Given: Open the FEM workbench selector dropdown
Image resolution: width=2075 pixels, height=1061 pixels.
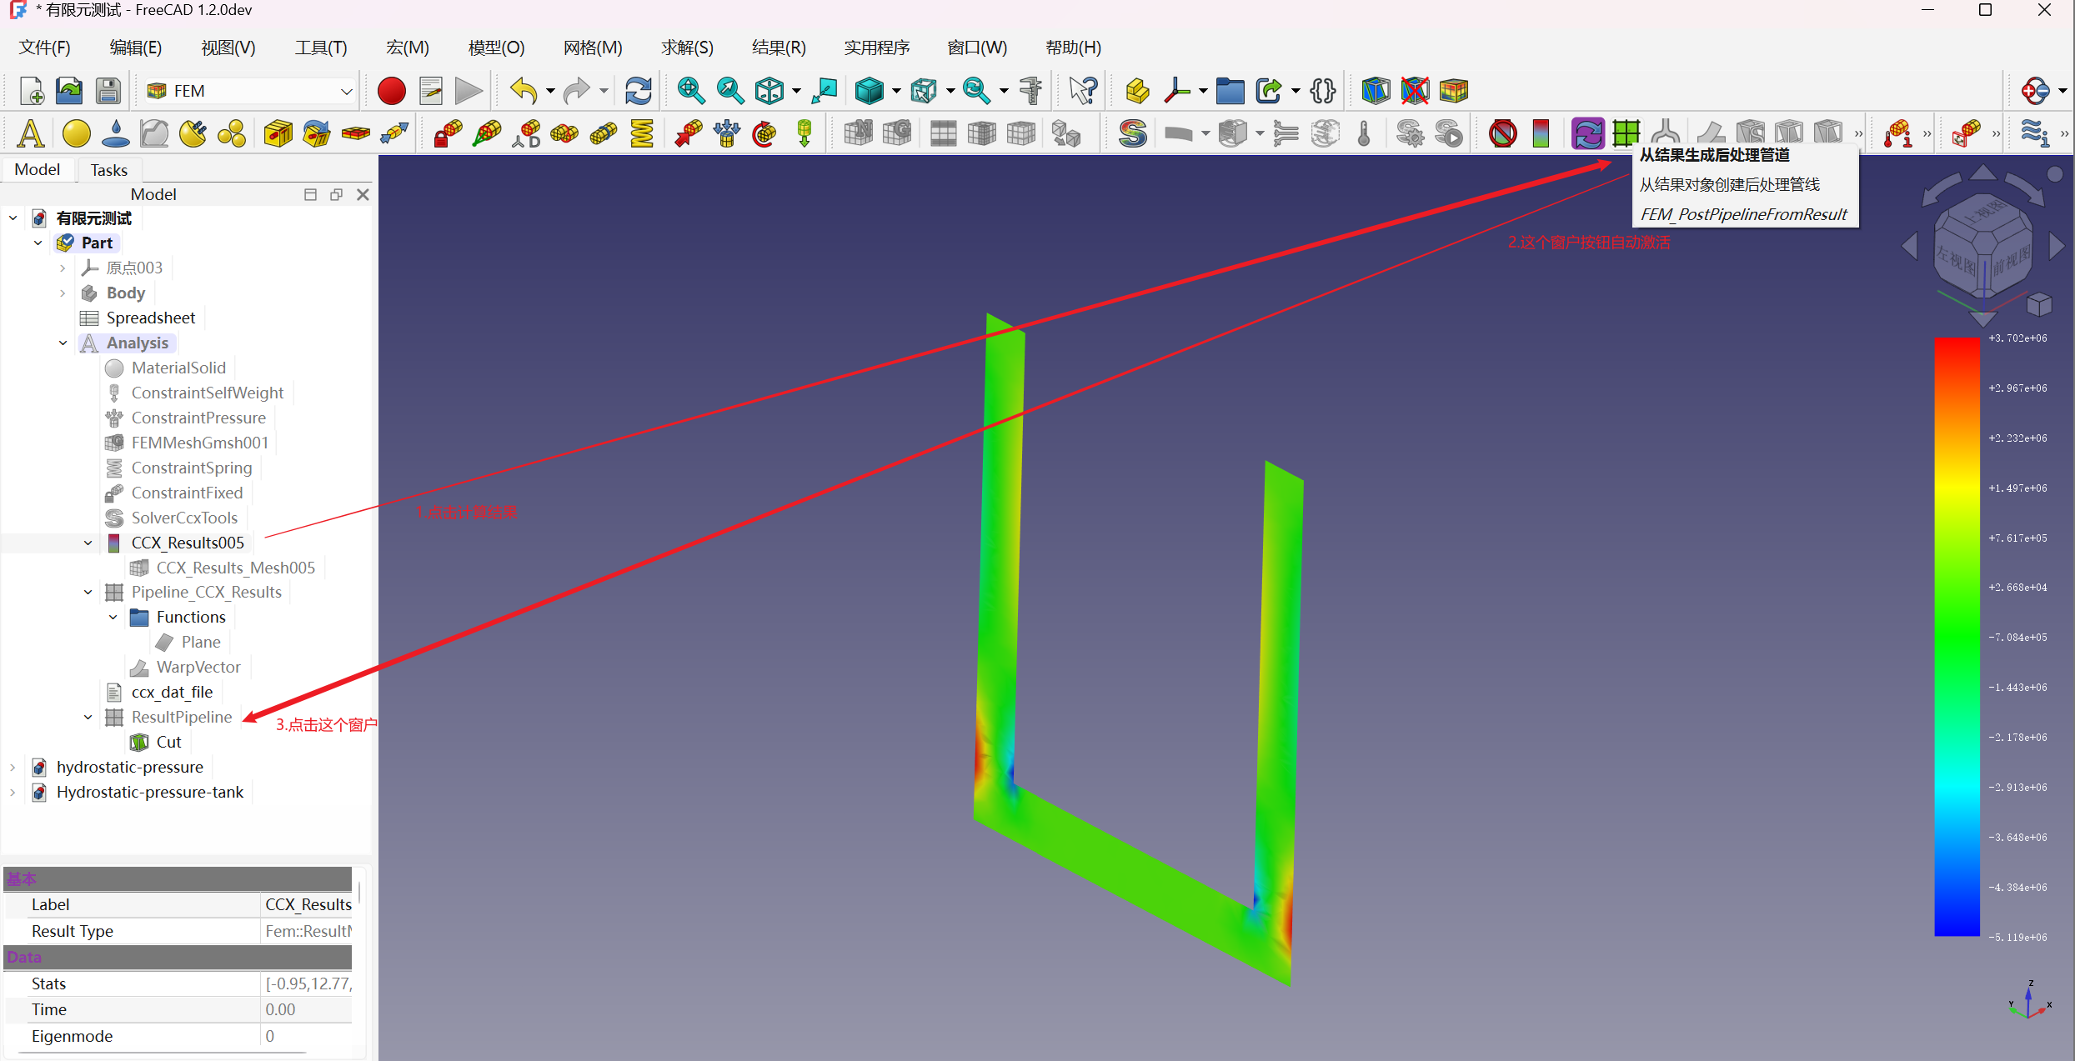Looking at the screenshot, I should [346, 91].
